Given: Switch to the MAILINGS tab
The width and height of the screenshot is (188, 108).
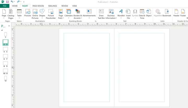Looking at the screenshot, I should click(53, 6).
